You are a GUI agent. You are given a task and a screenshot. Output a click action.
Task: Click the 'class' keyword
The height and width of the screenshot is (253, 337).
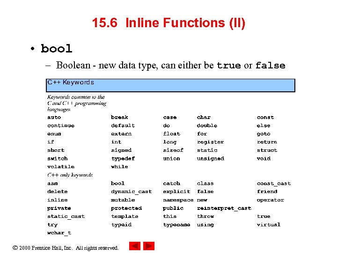pyautogui.click(x=205, y=183)
